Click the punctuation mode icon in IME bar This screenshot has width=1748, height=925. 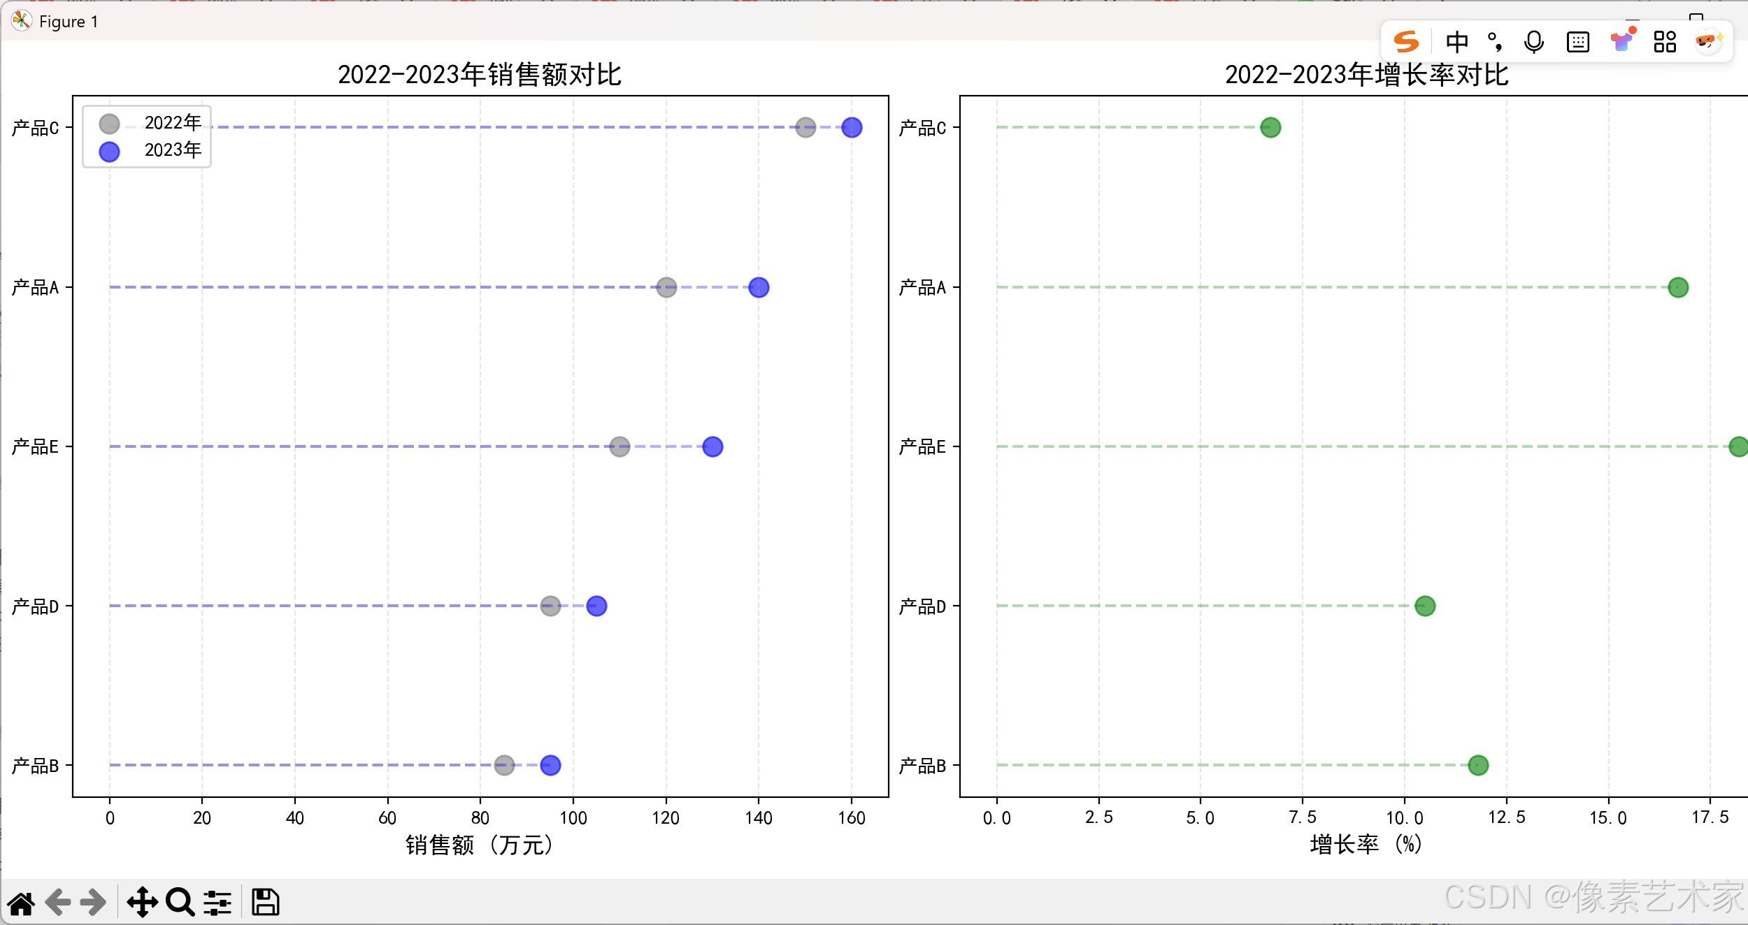click(x=1495, y=42)
